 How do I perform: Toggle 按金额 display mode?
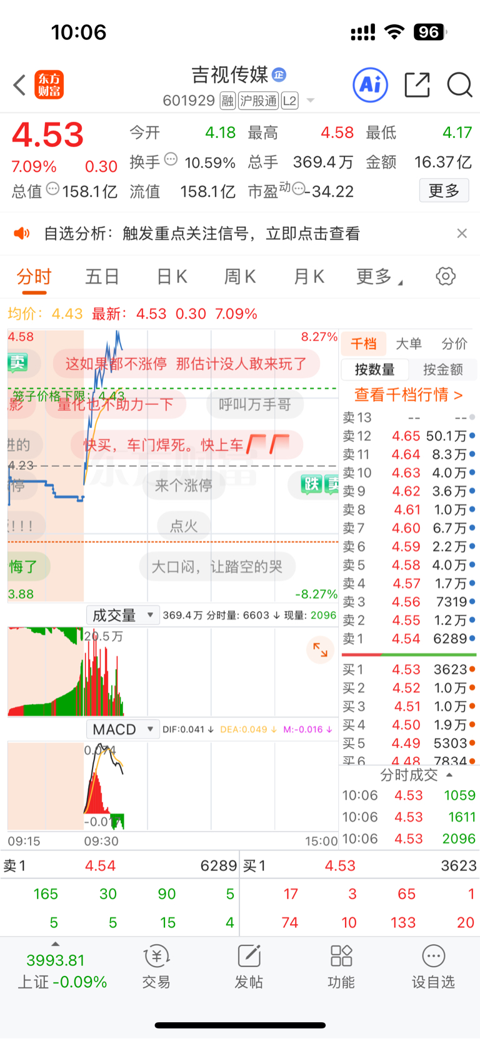tap(443, 369)
